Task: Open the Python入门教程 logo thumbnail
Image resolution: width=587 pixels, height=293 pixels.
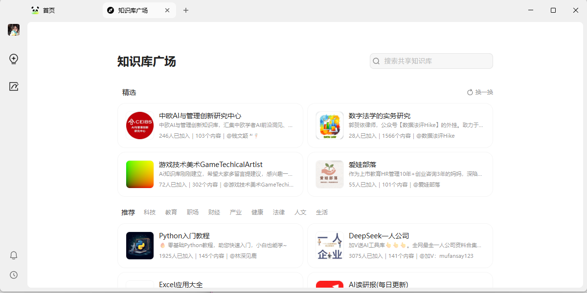Action: [140, 246]
